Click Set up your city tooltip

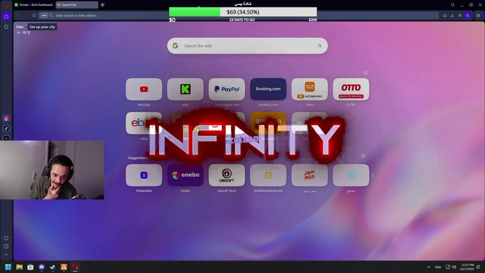click(42, 27)
